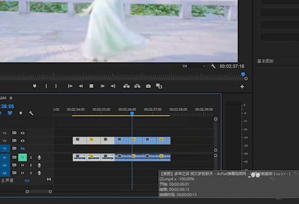Image resolution: width=299 pixels, height=204 pixels.
Task: Toggle sync lock on track V2
Action: 14,140
